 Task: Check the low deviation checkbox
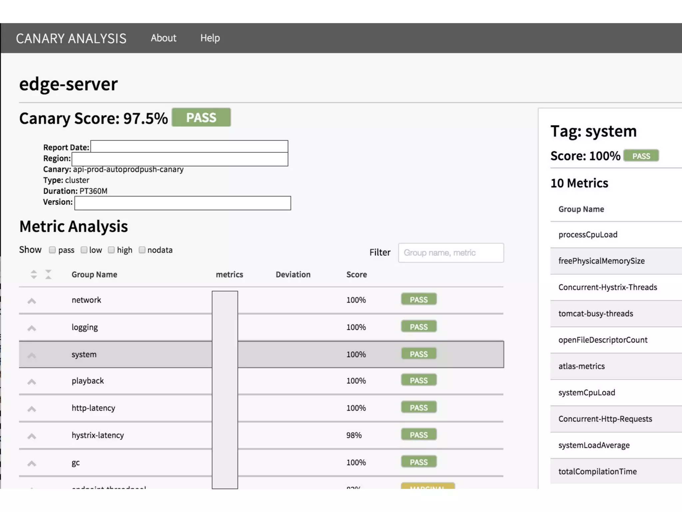pos(84,250)
